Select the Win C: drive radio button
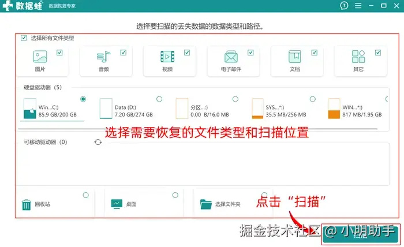The image size is (404, 247). tap(83, 99)
